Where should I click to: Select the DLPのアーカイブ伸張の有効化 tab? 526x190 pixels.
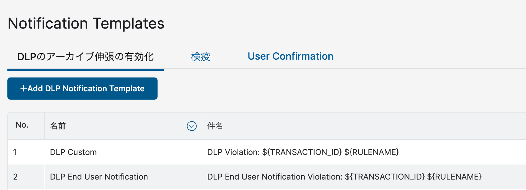click(85, 57)
